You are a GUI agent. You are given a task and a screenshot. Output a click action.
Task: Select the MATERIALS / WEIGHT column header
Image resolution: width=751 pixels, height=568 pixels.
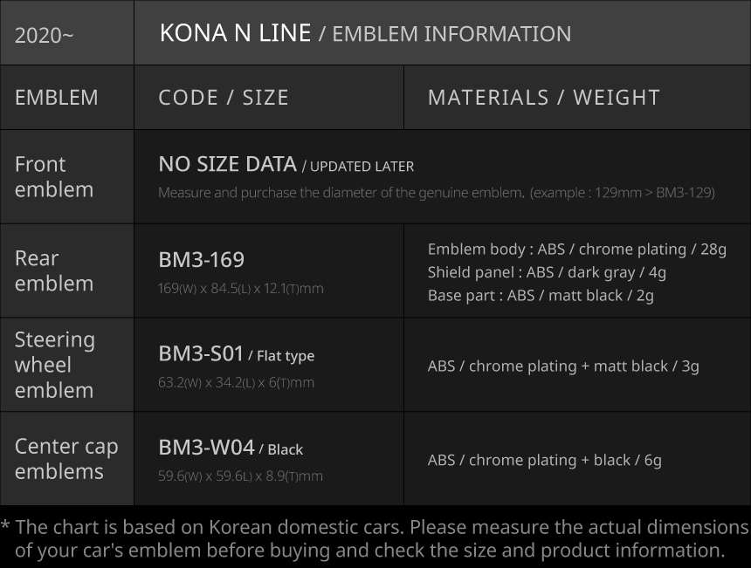[x=543, y=97]
